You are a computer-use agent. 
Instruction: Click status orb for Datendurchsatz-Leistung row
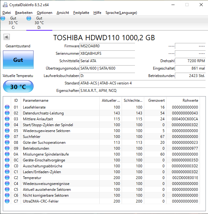point(7,113)
